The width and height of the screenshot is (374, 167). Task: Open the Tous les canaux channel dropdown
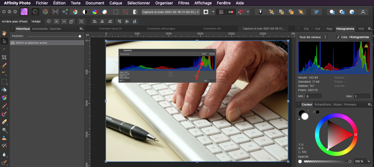[312, 37]
